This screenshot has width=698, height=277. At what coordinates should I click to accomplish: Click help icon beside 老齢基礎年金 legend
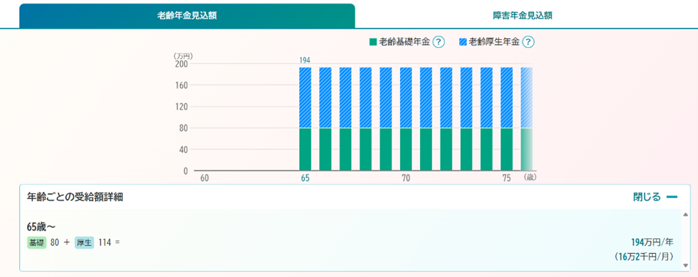coord(439,42)
